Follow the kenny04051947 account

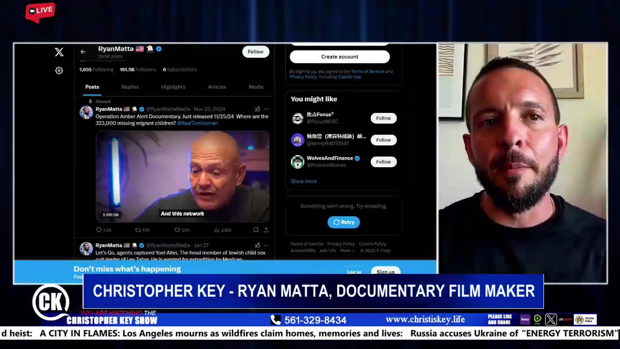click(384, 140)
